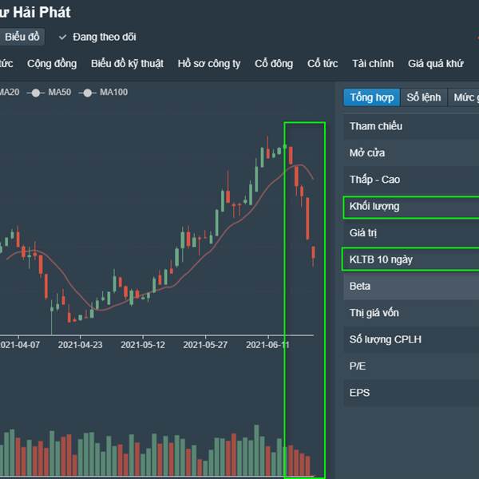Toggle the MA100 legend marker
This screenshot has width=479, height=479.
[x=87, y=93]
